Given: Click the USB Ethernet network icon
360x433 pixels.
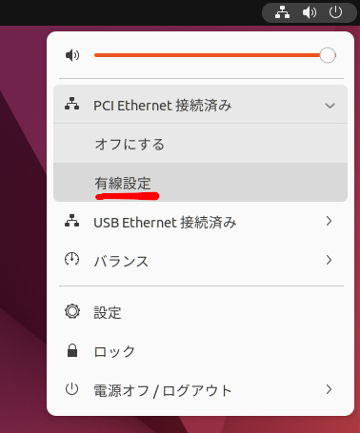Looking at the screenshot, I should point(72,221).
